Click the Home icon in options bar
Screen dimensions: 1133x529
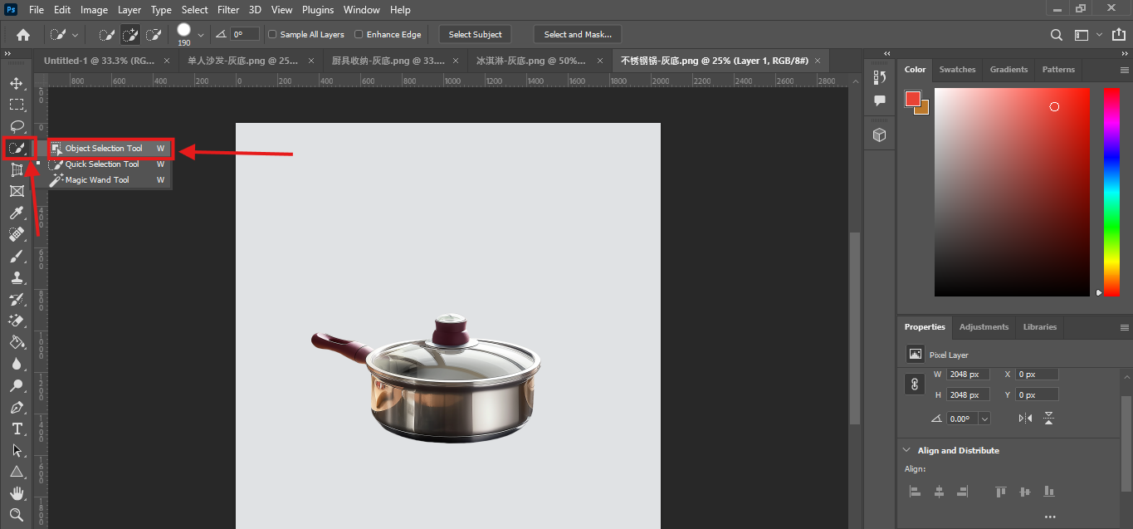click(x=23, y=35)
